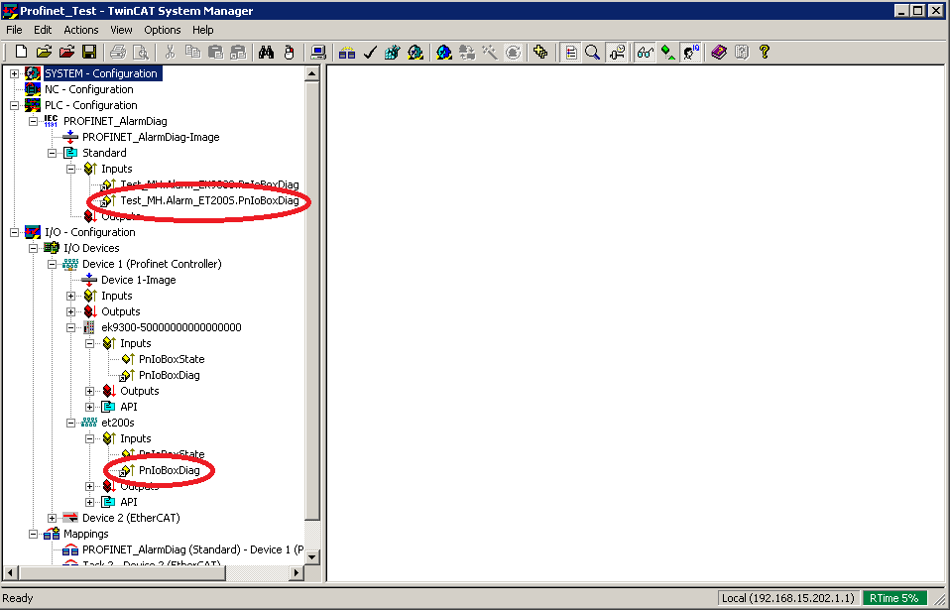Screen dimensions: 950x610
Task: Select I/O Devices tree item
Action: point(91,248)
